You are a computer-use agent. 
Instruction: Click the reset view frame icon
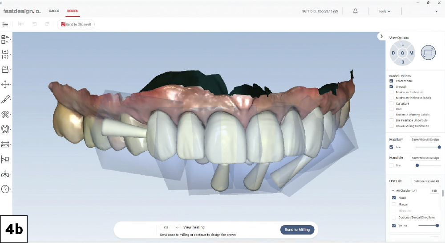click(428, 53)
